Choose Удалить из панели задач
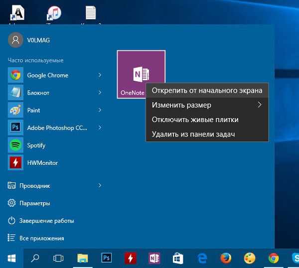Viewport: 299px width, 268px height. tap(207, 134)
